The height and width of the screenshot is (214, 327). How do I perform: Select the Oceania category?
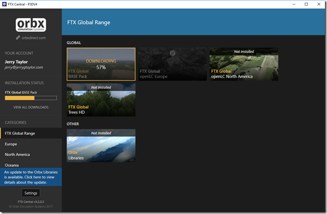pos(31,165)
